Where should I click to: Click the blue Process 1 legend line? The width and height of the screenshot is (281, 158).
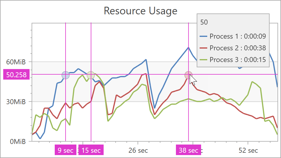click(x=203, y=36)
